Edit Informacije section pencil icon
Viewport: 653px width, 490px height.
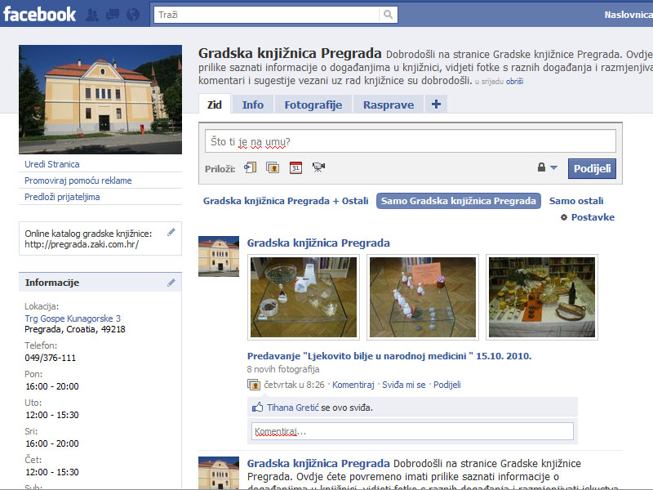pos(171,283)
